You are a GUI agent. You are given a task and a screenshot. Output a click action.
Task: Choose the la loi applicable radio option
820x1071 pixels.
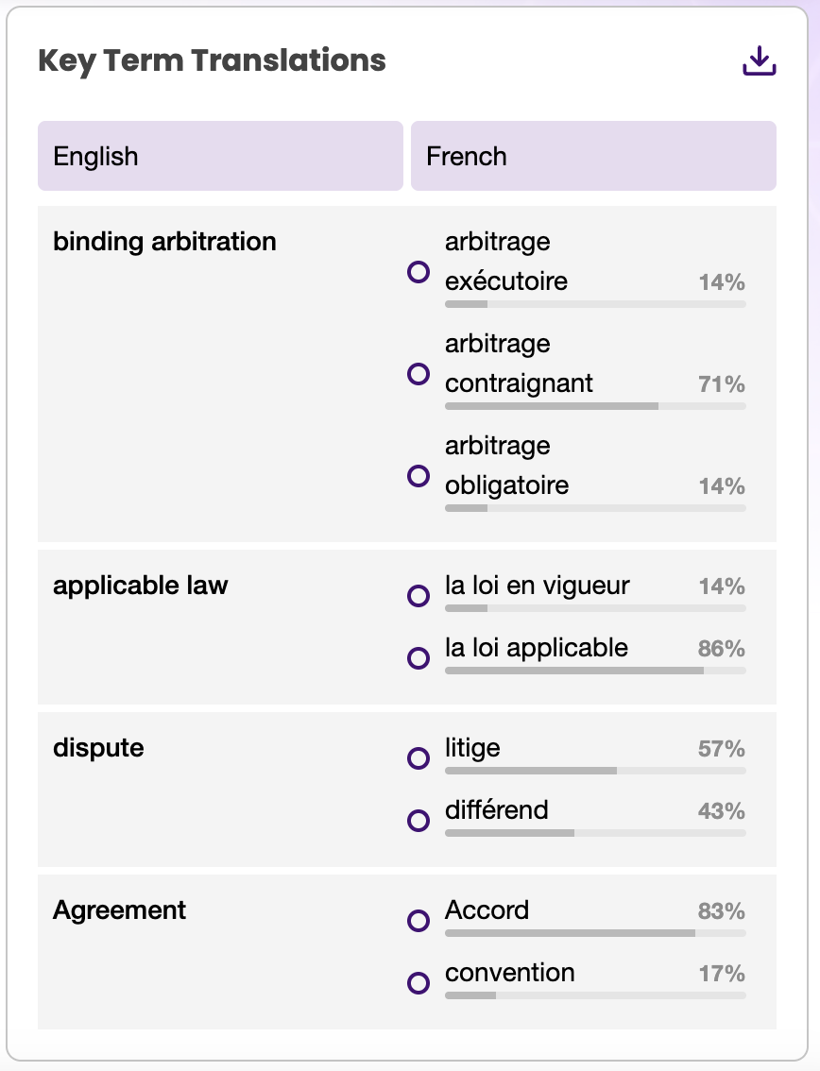(419, 658)
